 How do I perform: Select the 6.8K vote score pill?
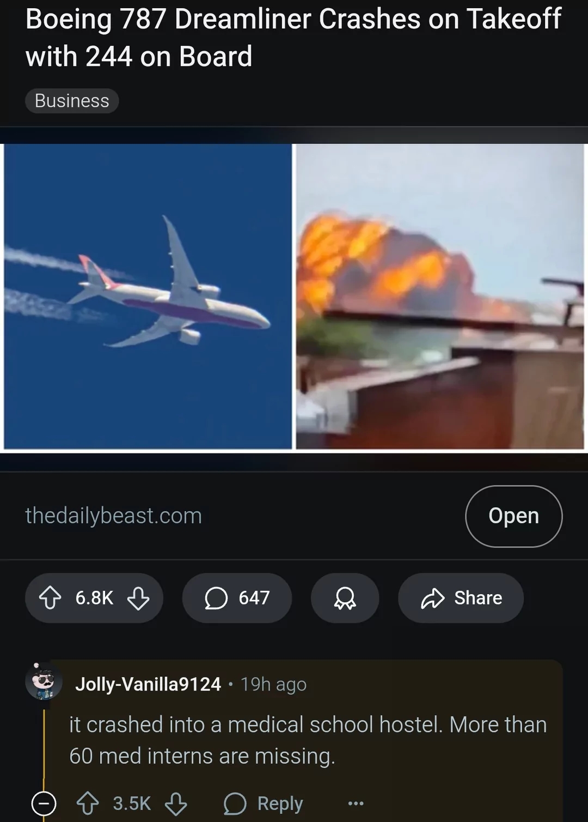pyautogui.click(x=94, y=598)
